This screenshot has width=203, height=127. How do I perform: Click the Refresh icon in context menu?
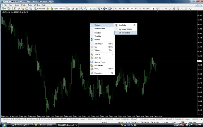tap(92, 39)
